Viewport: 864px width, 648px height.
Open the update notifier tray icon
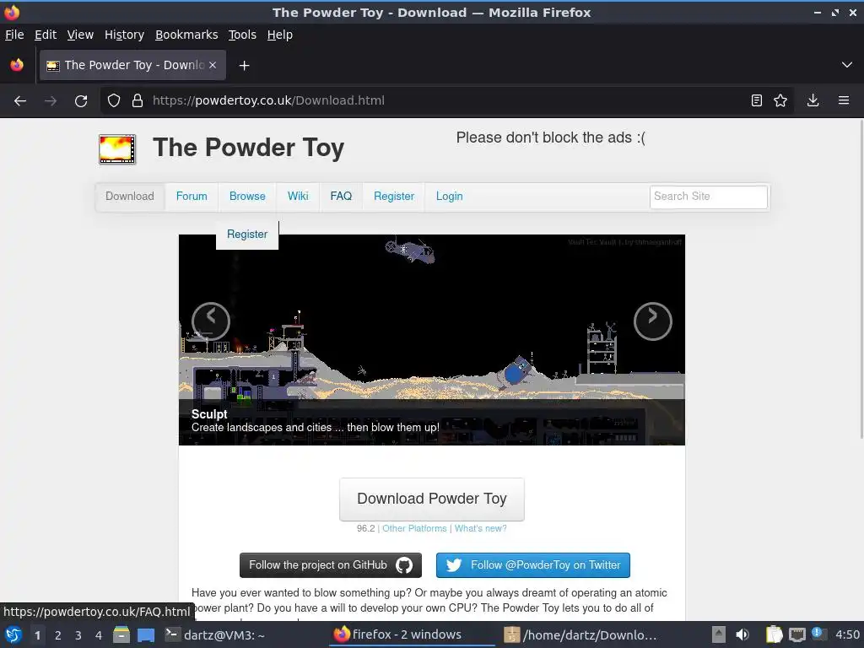(818, 634)
